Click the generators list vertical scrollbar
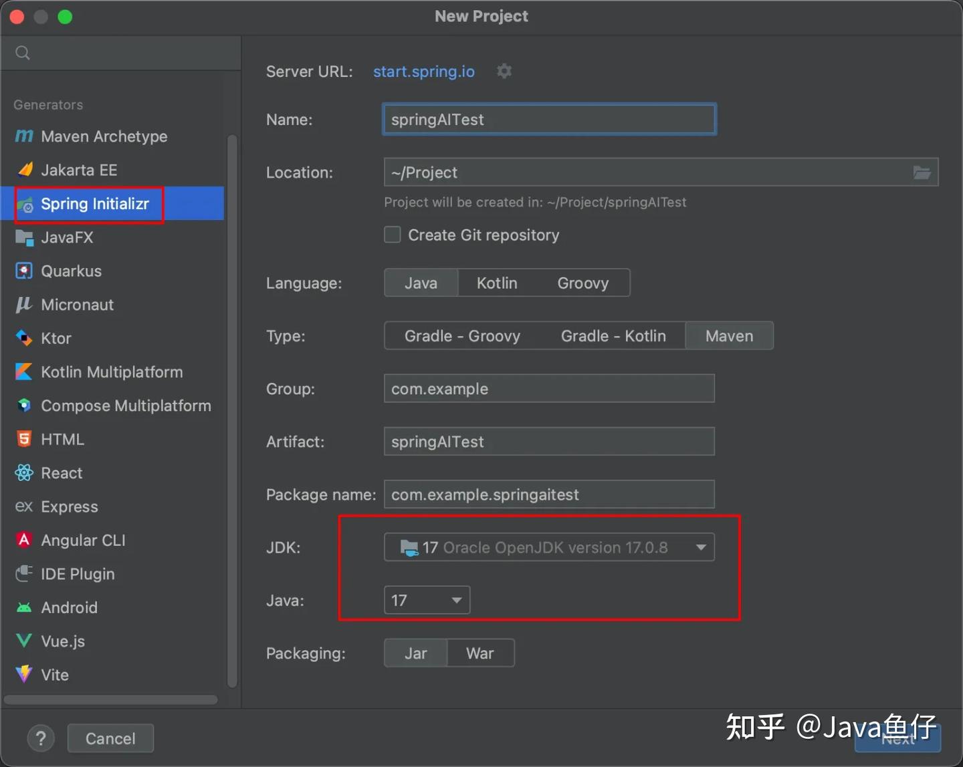 tap(232, 411)
